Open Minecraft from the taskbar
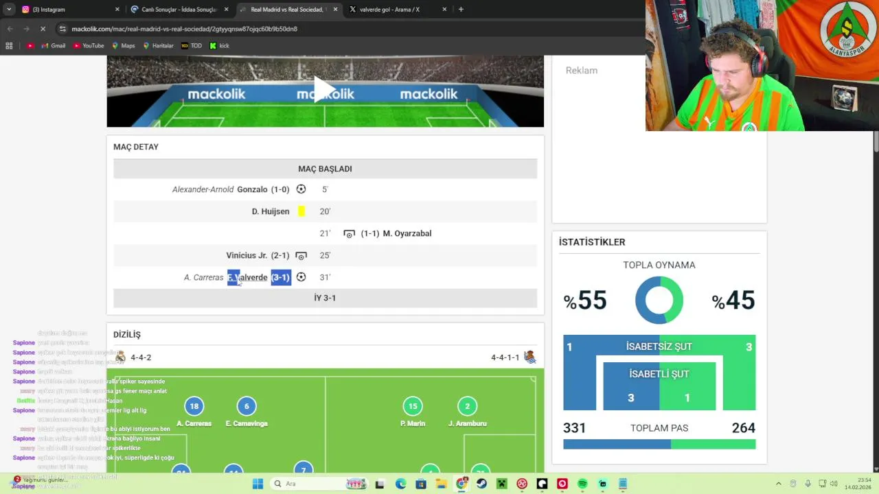Screen dimensions: 879x494 [502, 484]
